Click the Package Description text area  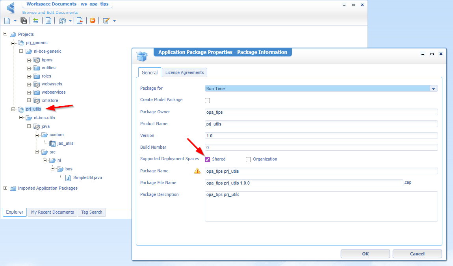(321, 206)
